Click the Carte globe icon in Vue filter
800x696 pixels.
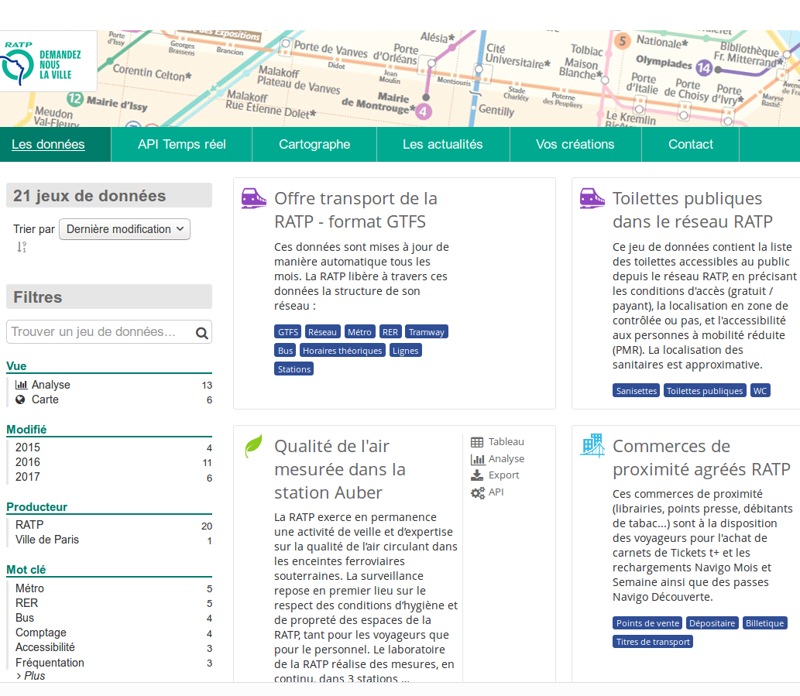click(x=20, y=399)
